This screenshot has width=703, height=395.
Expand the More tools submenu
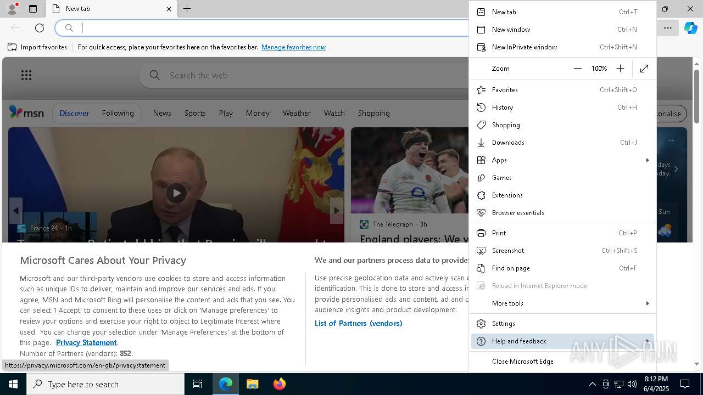coord(562,303)
